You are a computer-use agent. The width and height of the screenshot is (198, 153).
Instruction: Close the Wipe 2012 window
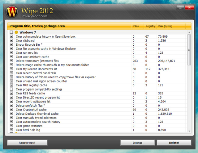pos(189,7)
